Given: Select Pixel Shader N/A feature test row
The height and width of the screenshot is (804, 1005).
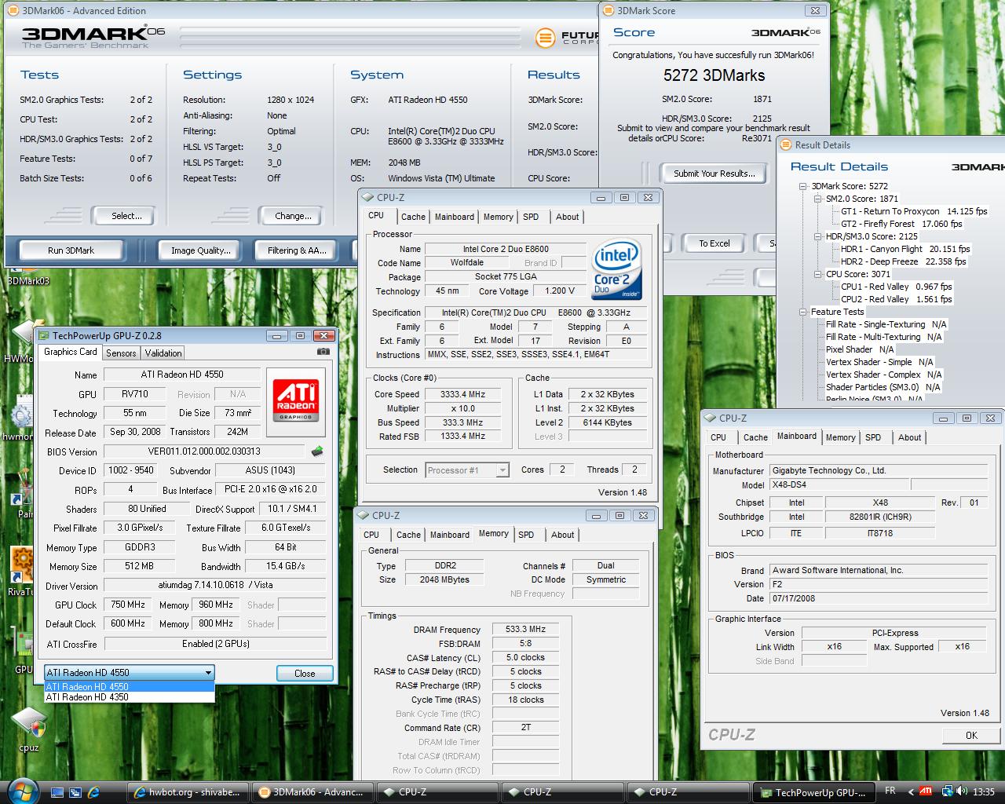Looking at the screenshot, I should pos(860,349).
